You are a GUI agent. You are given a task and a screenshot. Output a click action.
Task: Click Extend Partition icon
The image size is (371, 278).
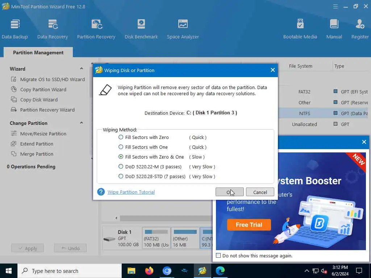[14, 144]
